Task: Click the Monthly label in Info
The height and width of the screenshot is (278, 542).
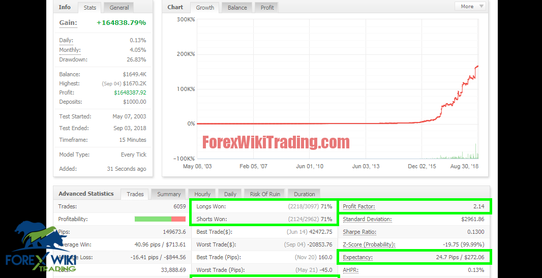Action: point(70,50)
